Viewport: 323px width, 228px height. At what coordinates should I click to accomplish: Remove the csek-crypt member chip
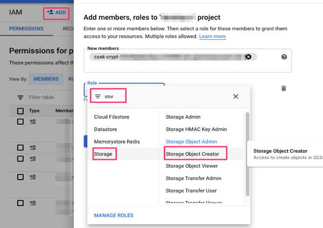pyautogui.click(x=248, y=56)
